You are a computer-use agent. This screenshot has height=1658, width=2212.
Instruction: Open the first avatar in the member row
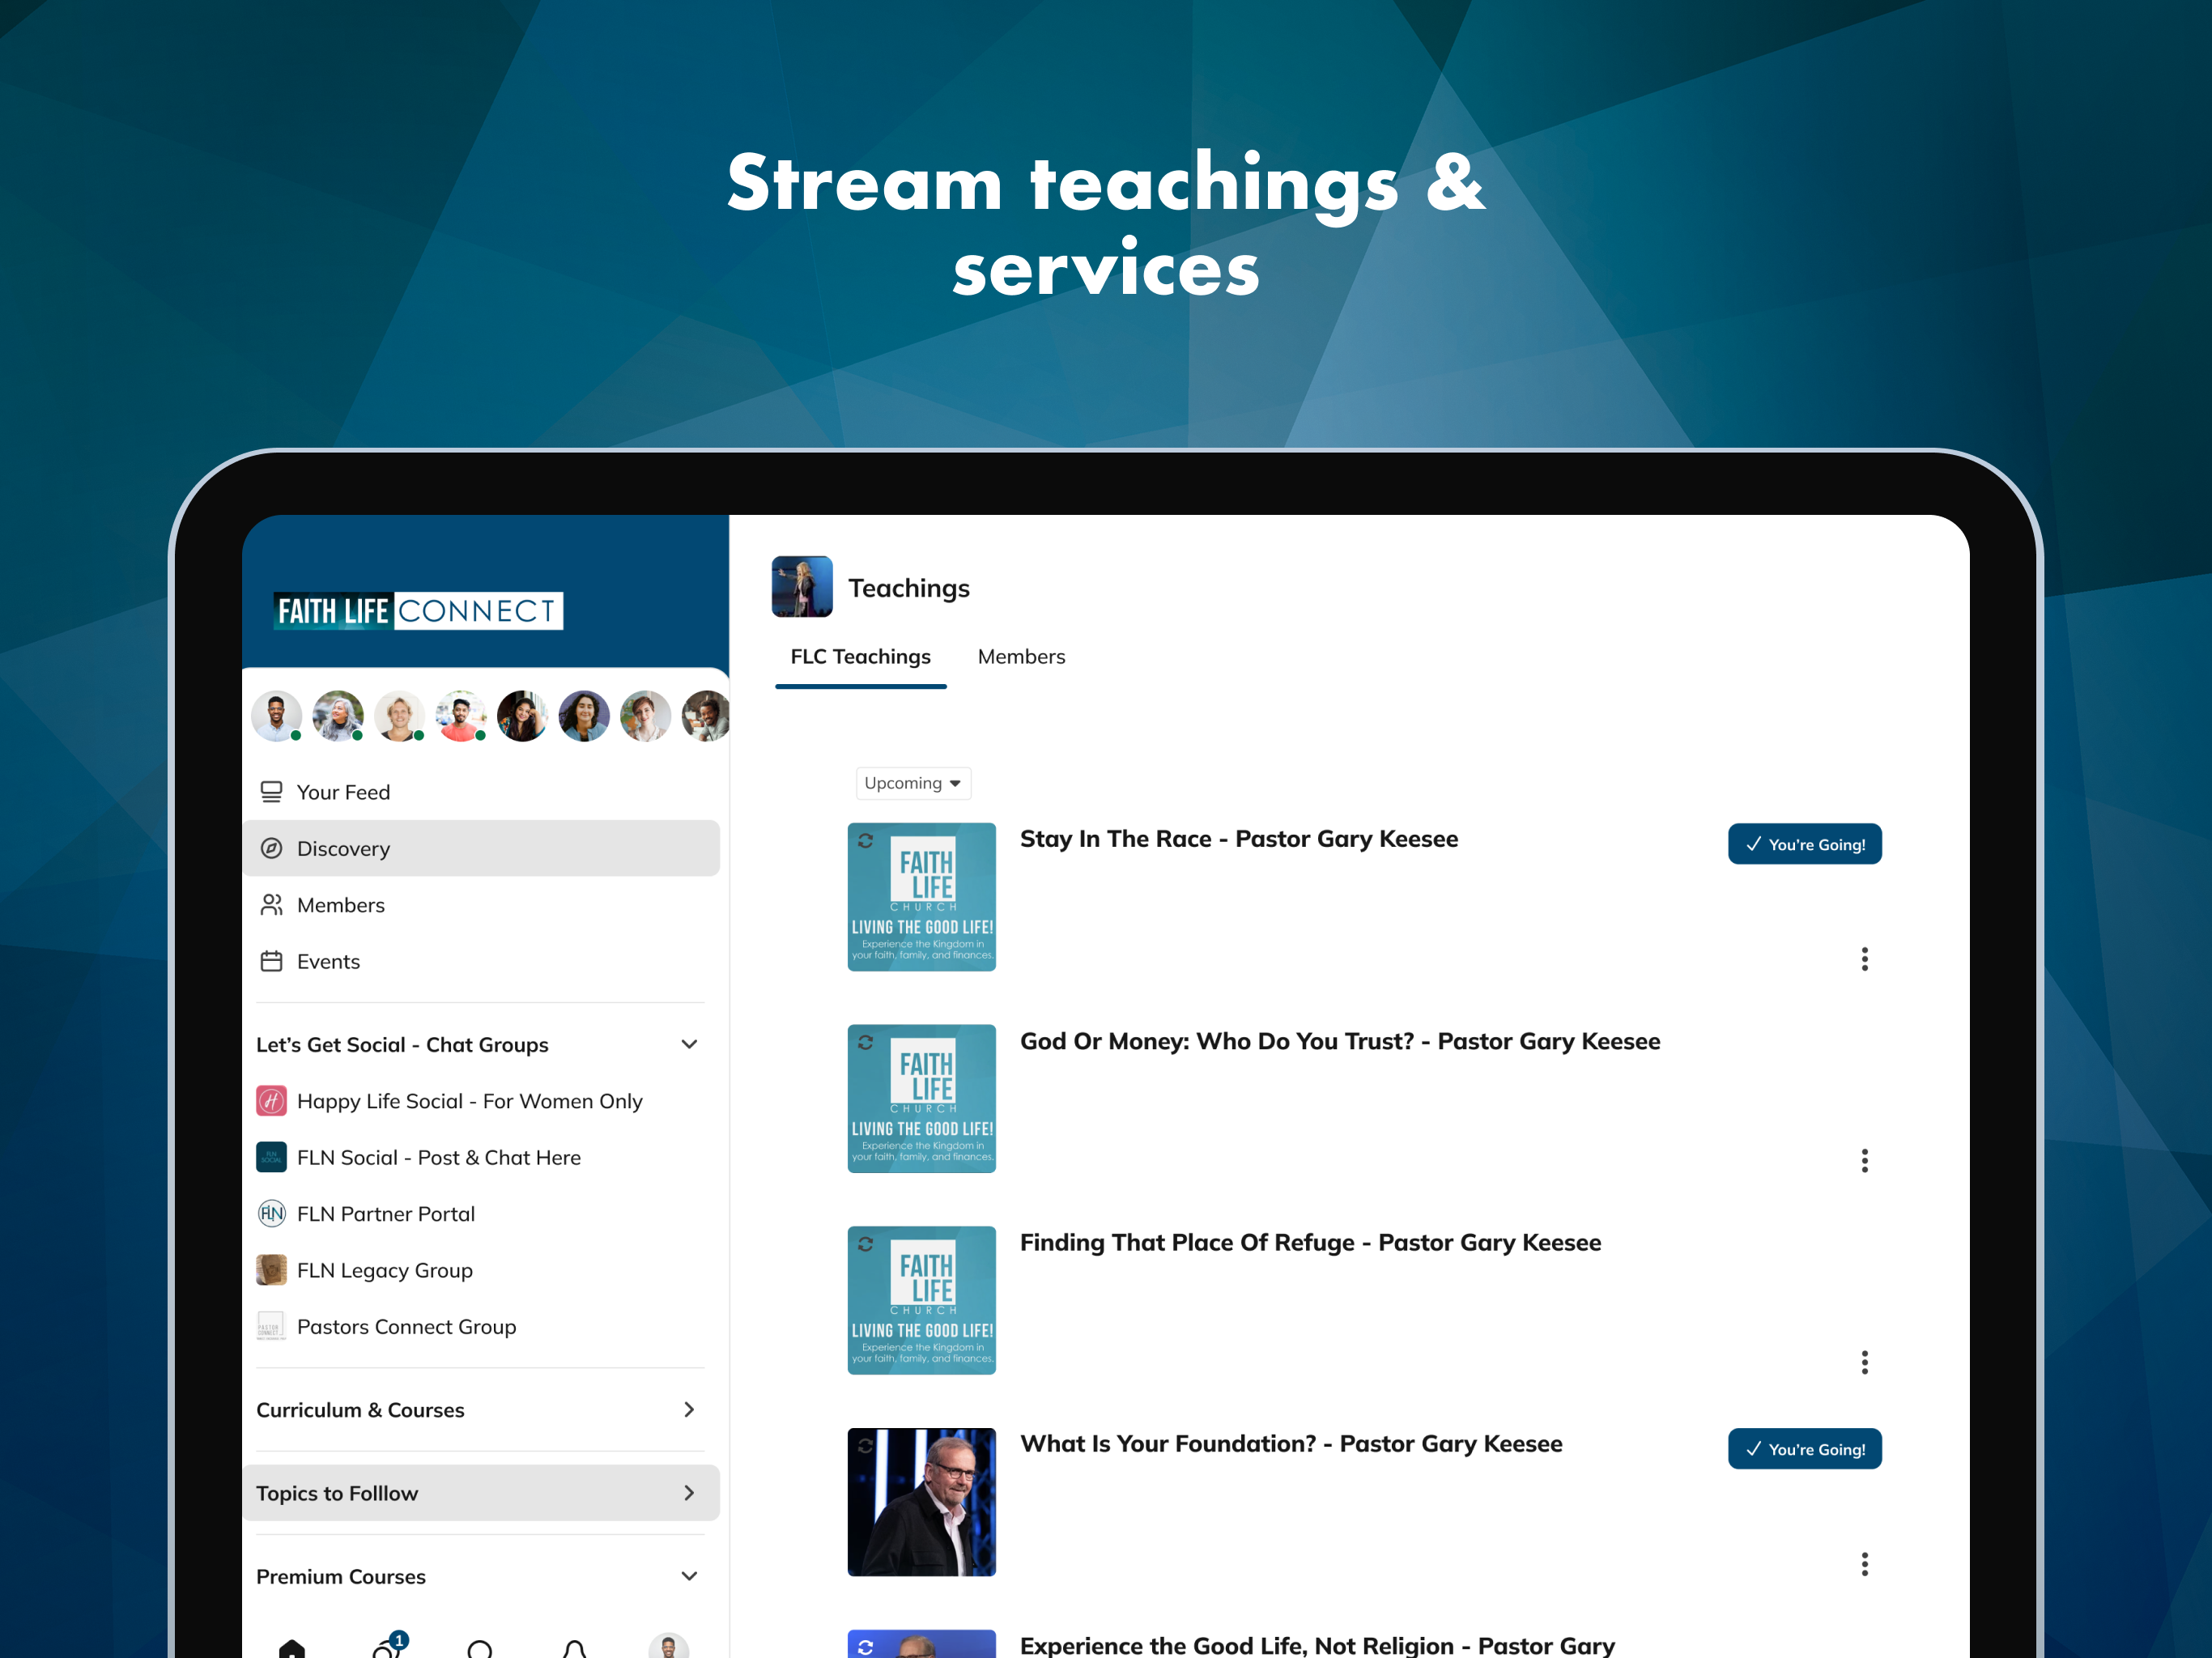(277, 716)
